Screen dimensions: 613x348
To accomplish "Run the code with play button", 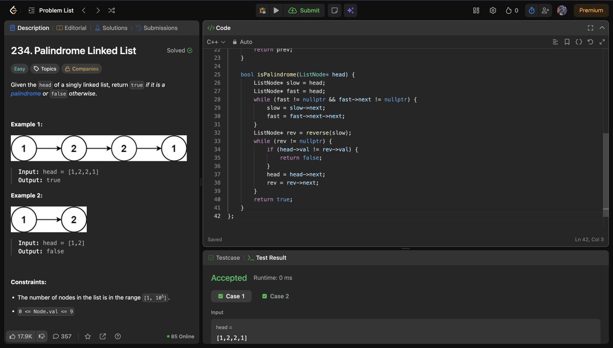I will (276, 10).
